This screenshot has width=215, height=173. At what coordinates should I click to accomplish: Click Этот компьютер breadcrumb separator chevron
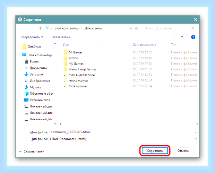click(82, 28)
